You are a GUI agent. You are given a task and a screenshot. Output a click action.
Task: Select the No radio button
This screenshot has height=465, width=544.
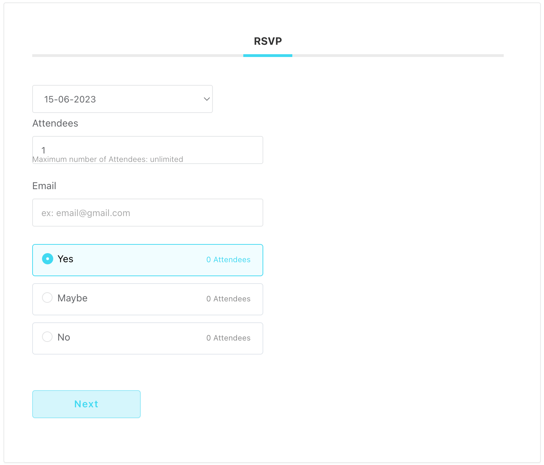click(48, 337)
